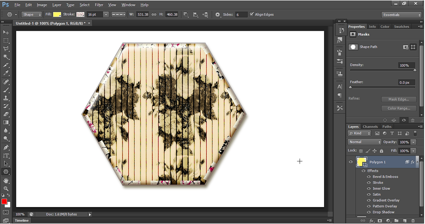
Task: Switch to the Channels tab
Action: point(370,127)
